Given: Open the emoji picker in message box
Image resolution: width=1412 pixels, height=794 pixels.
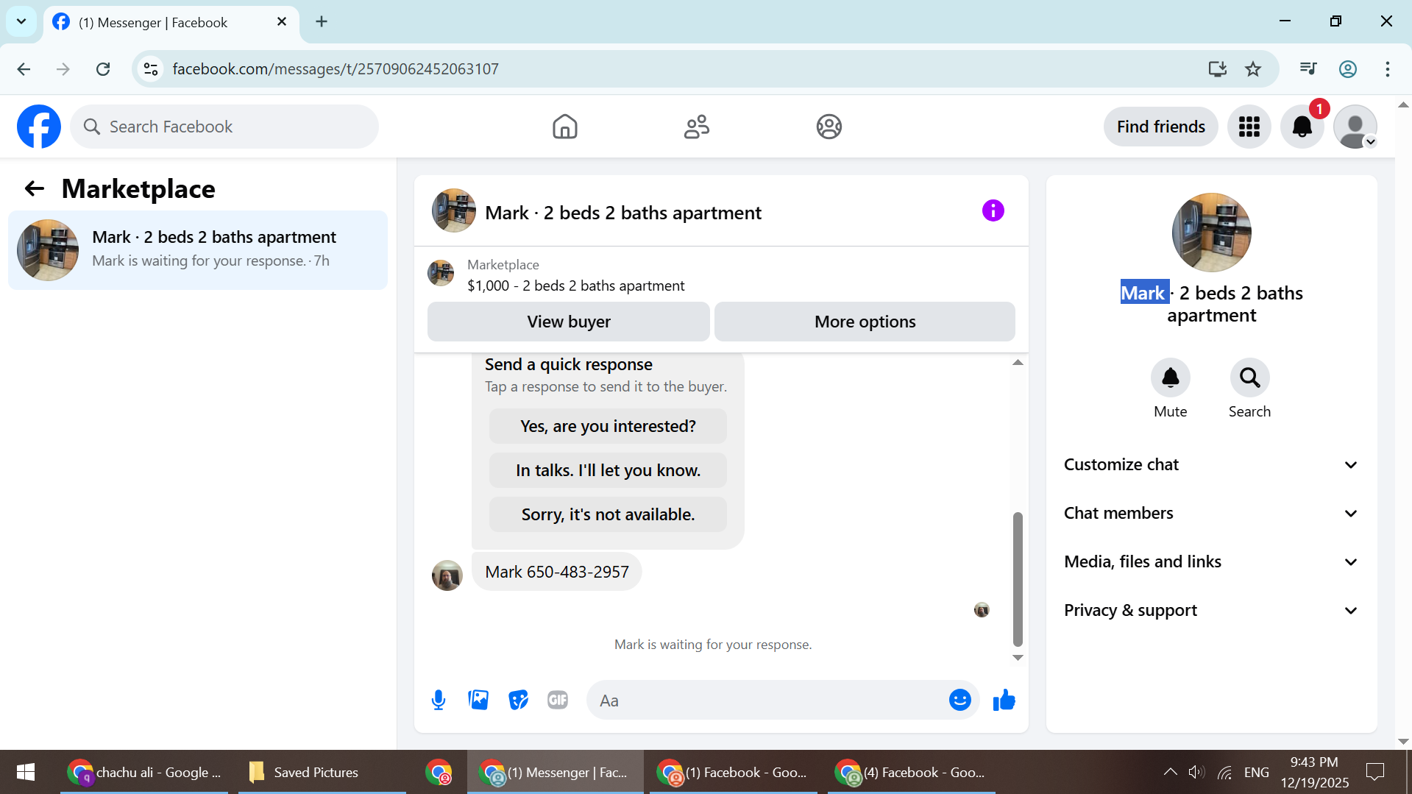Looking at the screenshot, I should [x=959, y=700].
